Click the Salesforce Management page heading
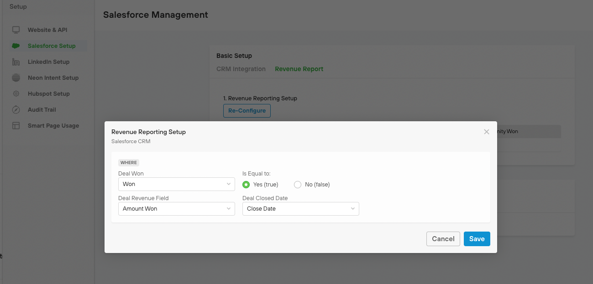Viewport: 593px width, 284px height. click(x=156, y=15)
